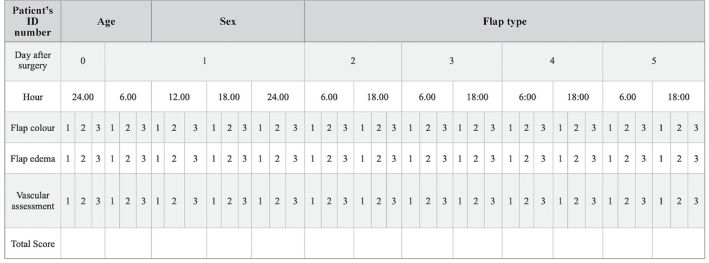Viewport: 709px width, 263px height.
Task: Select Flap colour score 1 at Day 2 6.00
Action: click(313, 128)
